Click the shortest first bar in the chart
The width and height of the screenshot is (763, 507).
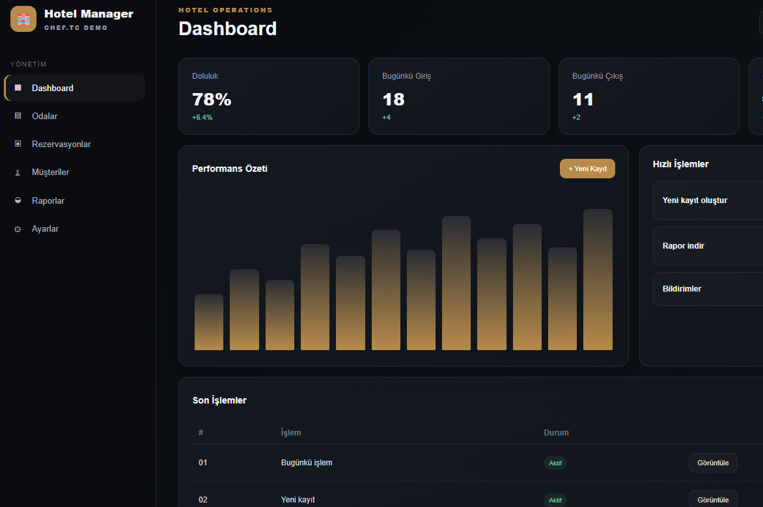209,322
